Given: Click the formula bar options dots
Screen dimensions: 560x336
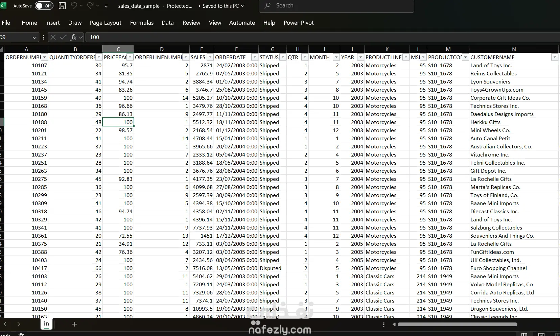Looking at the screenshot, I should [x=43, y=37].
